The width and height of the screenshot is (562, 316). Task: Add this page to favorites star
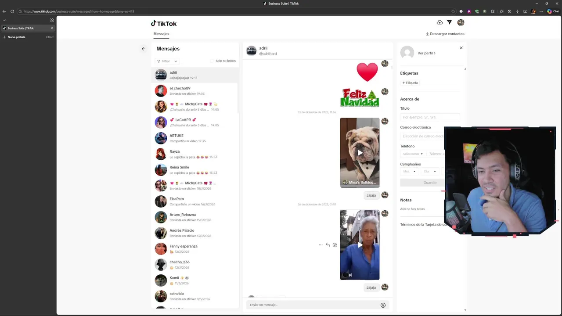point(453,11)
